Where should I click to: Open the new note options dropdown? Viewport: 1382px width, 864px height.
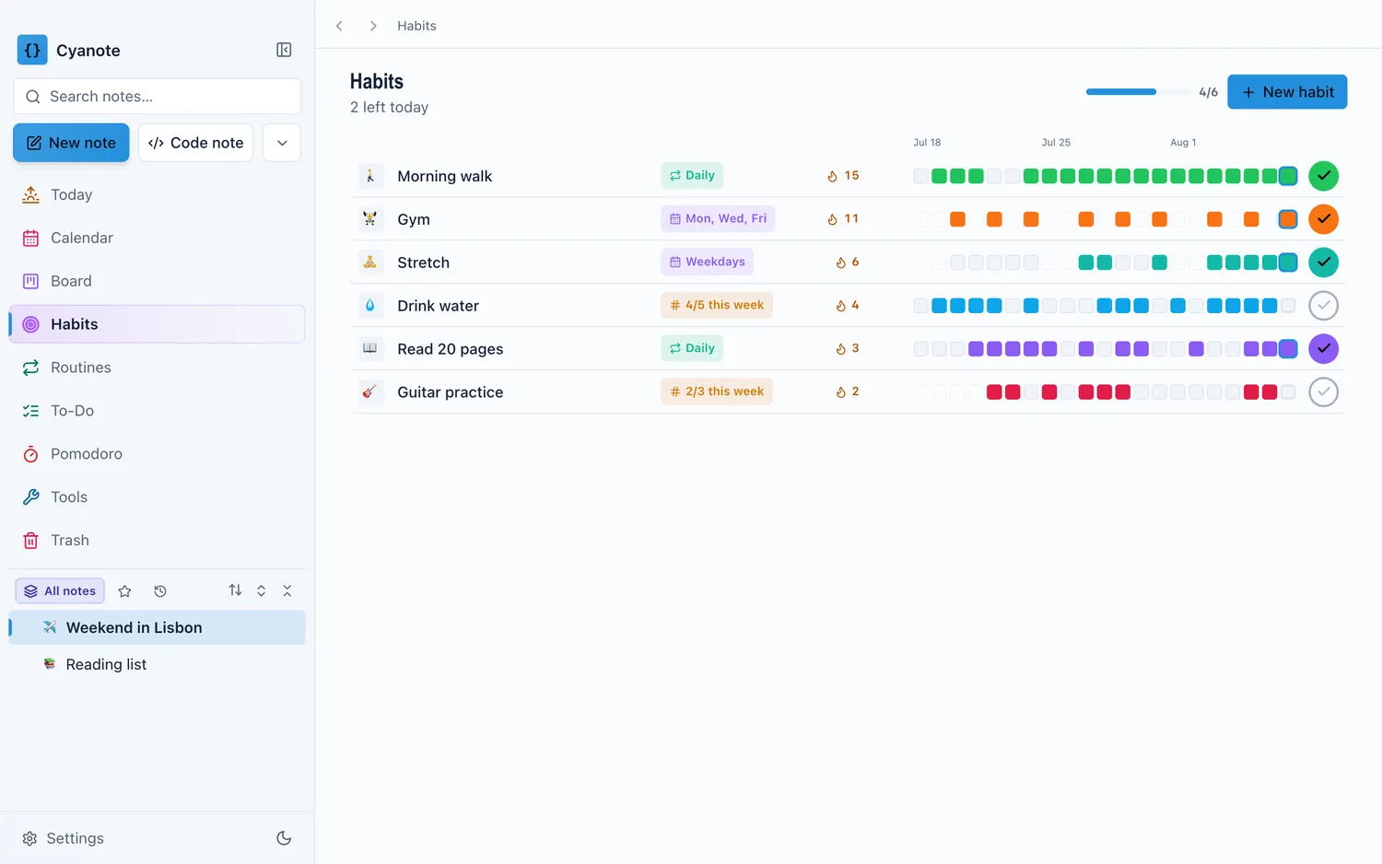282,143
